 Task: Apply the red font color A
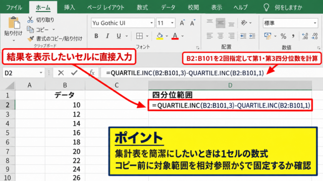click(175, 36)
